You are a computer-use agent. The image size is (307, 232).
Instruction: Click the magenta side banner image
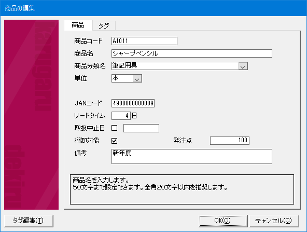[x=31, y=115]
